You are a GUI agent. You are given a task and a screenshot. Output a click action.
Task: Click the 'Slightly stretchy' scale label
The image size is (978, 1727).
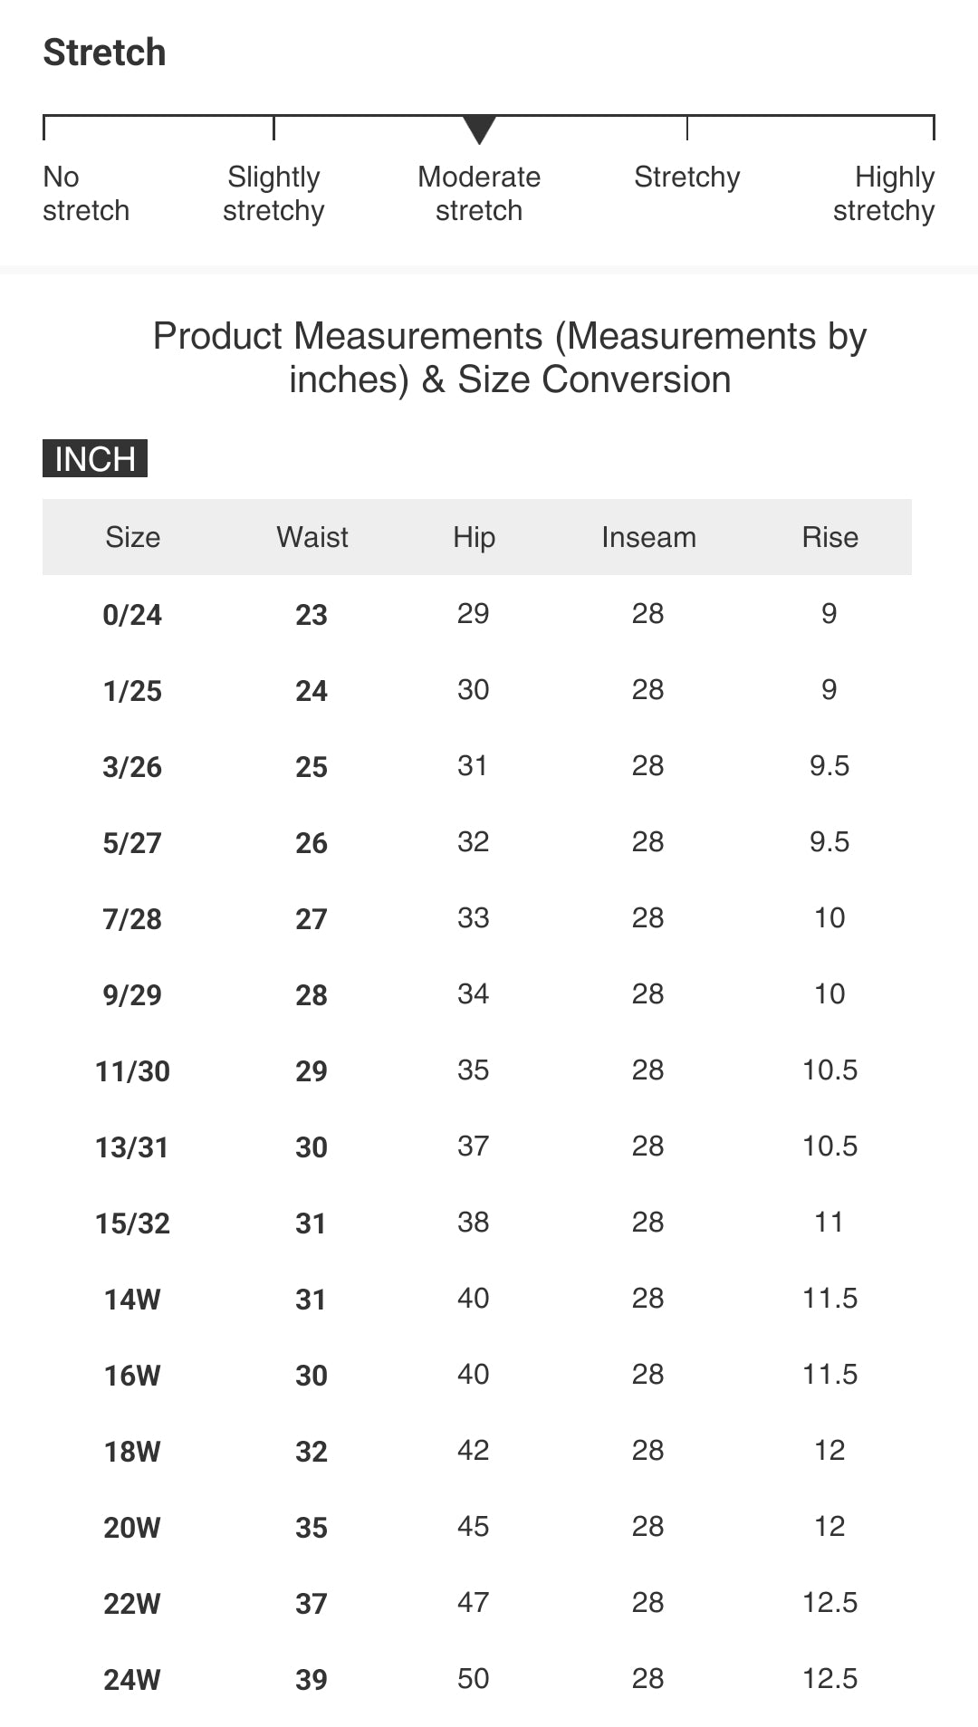click(x=273, y=194)
